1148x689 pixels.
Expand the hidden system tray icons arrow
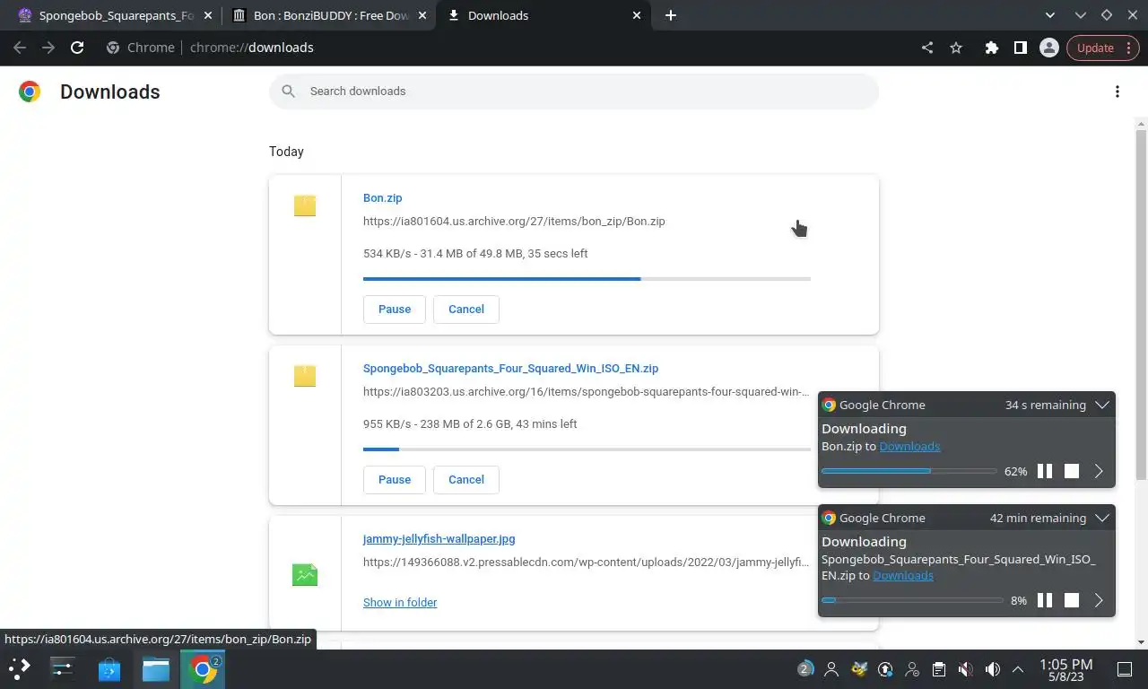click(1018, 669)
